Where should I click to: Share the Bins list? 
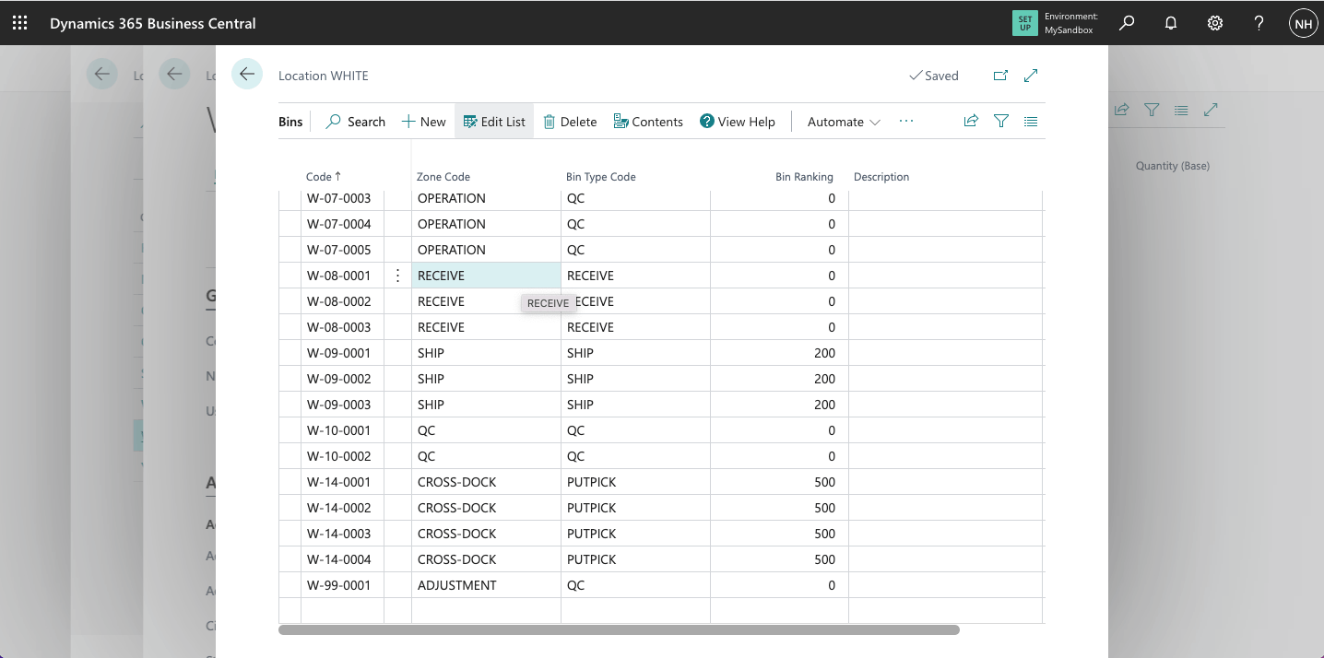(971, 121)
